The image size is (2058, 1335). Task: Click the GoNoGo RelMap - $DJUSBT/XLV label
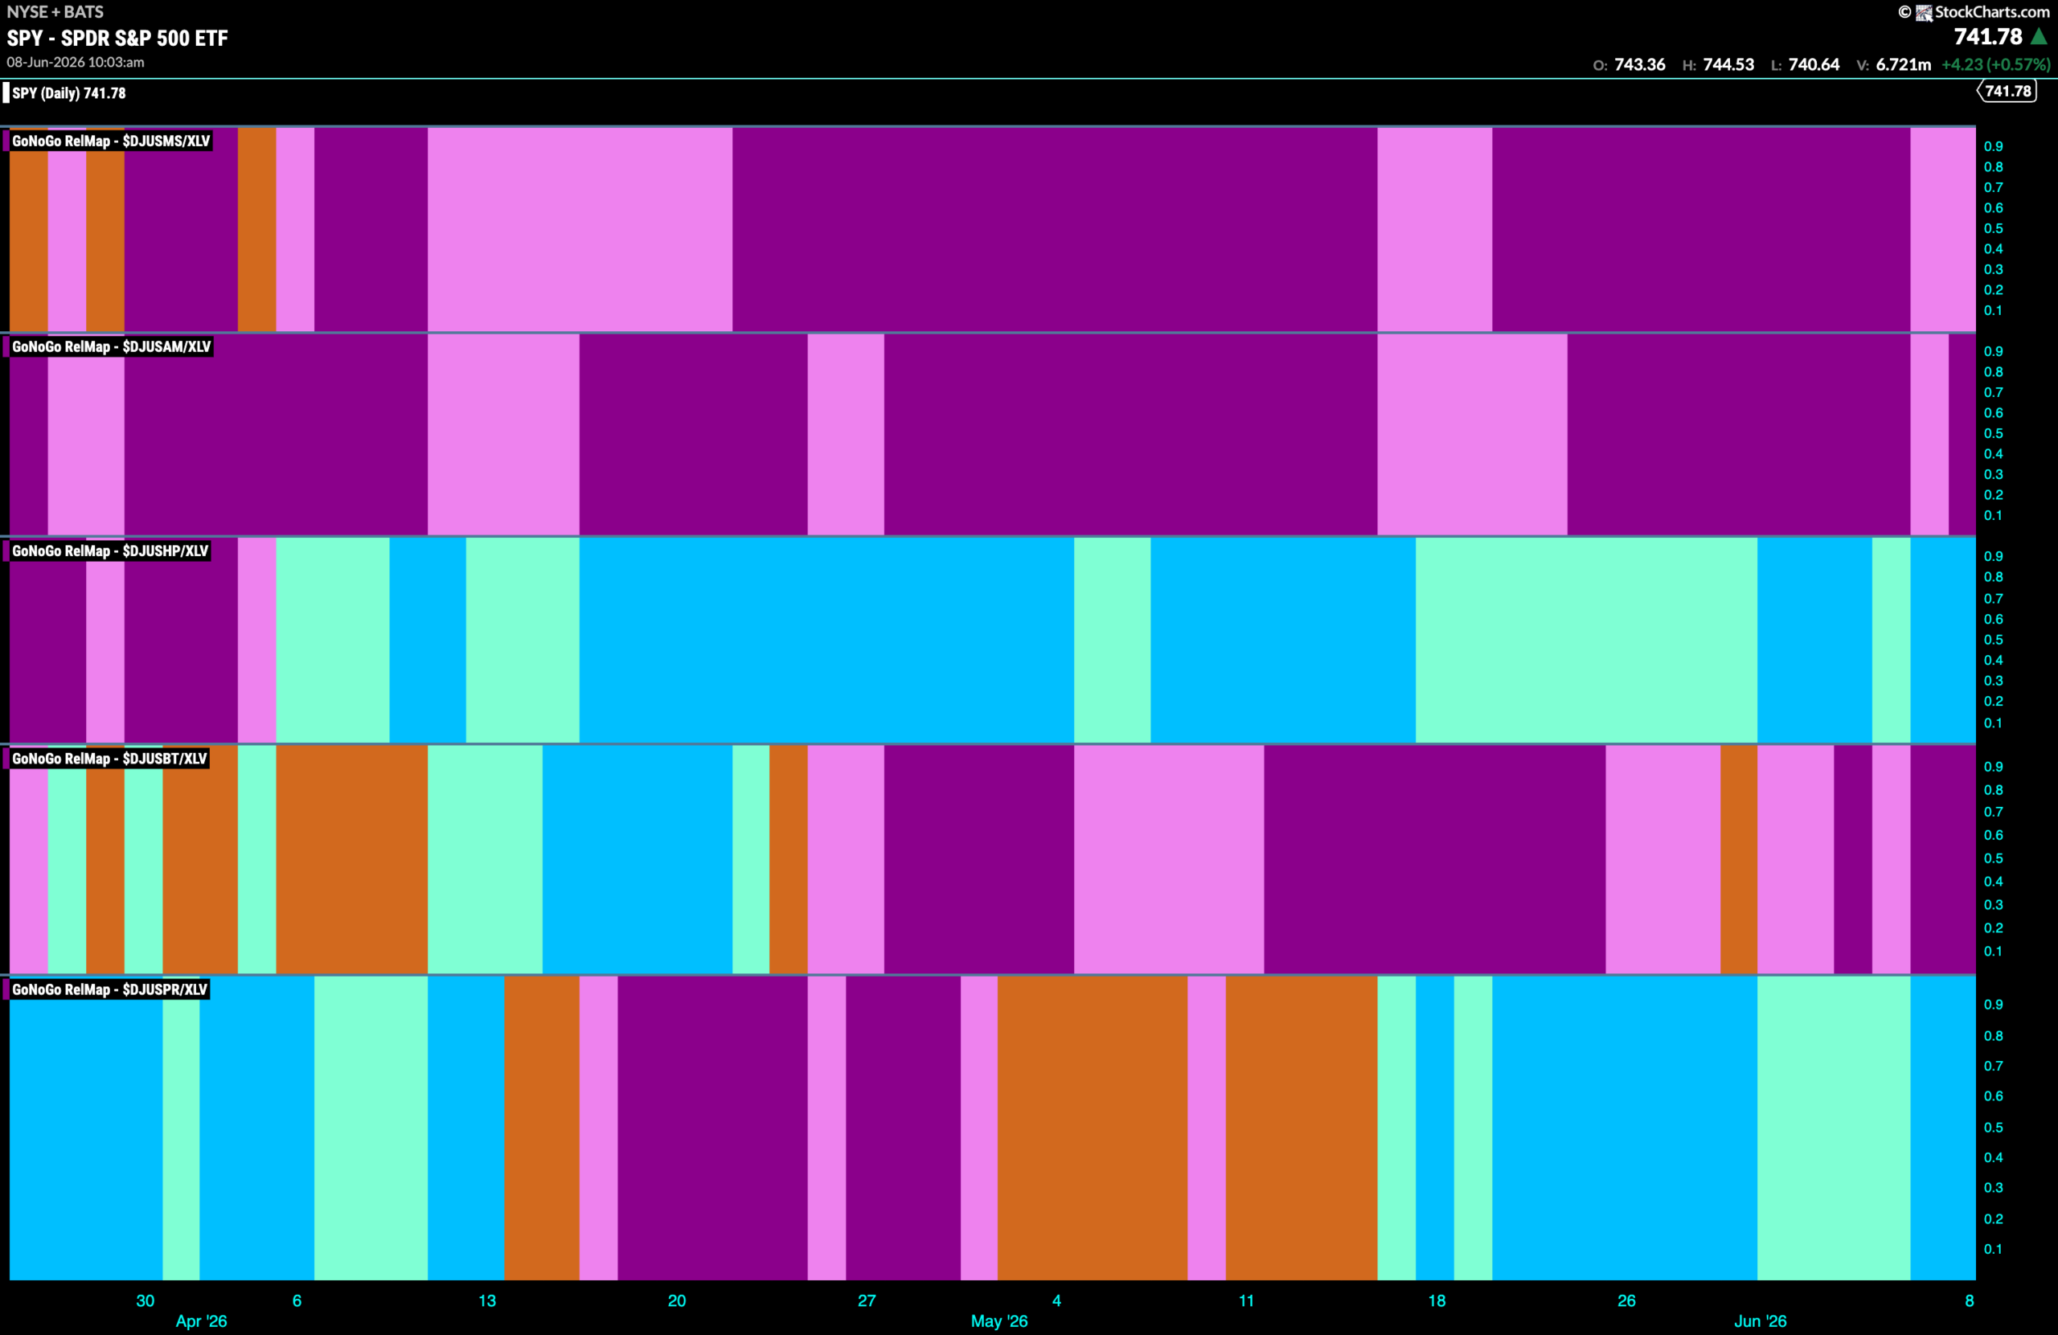110,758
